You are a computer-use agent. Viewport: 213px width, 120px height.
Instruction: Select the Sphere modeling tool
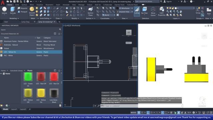4,10
